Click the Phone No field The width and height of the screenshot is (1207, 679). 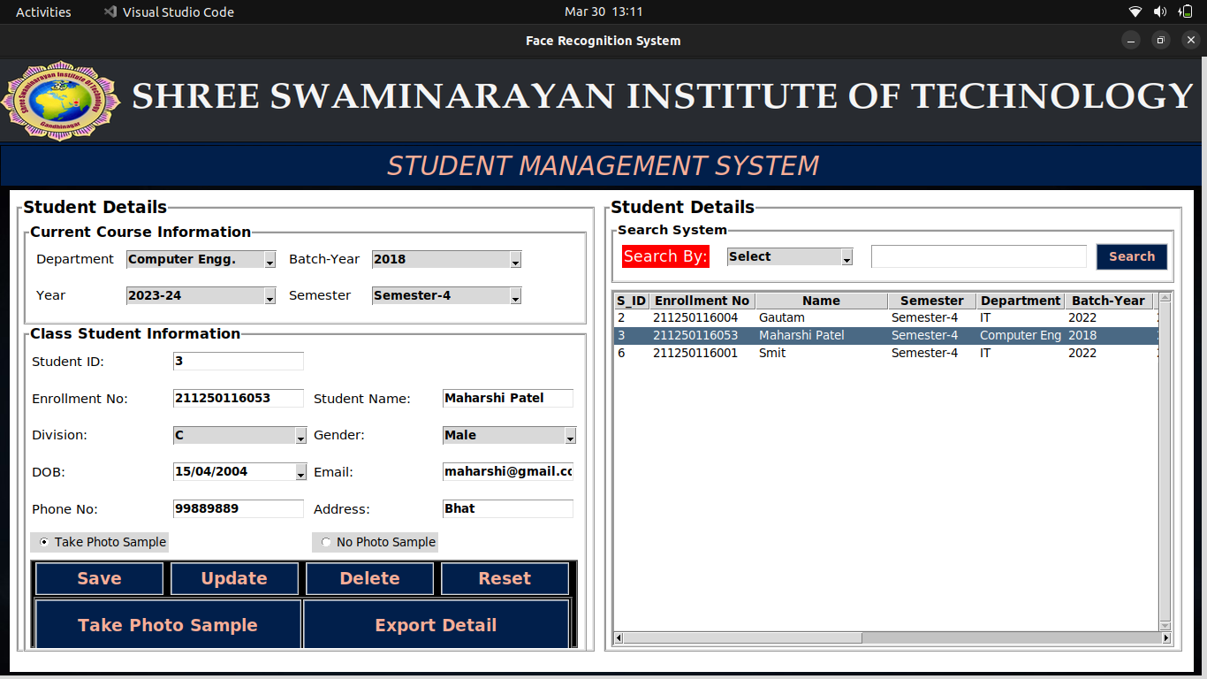tap(239, 508)
